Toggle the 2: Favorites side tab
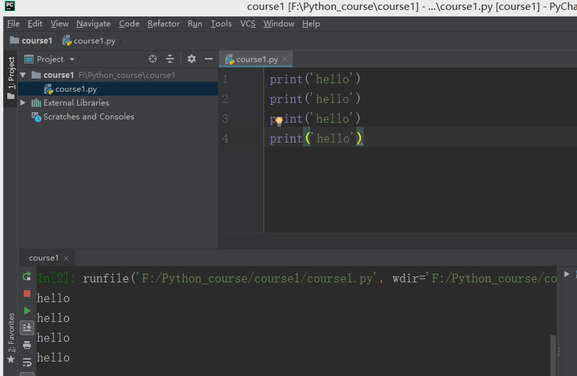This screenshot has height=376, width=577. [11, 332]
